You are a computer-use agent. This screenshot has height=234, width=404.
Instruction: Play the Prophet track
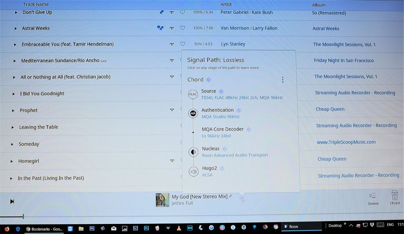click(x=13, y=111)
